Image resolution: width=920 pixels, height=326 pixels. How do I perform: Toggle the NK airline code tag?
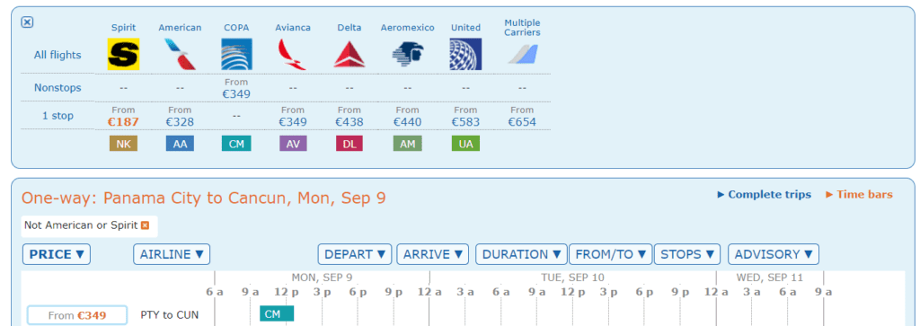[123, 144]
